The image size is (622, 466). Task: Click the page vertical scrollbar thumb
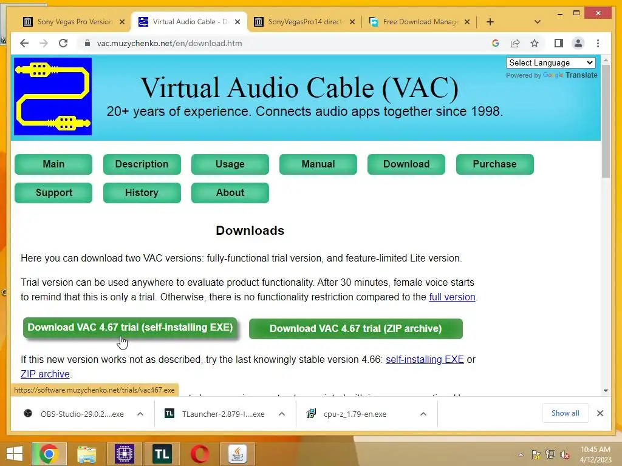coord(606,122)
